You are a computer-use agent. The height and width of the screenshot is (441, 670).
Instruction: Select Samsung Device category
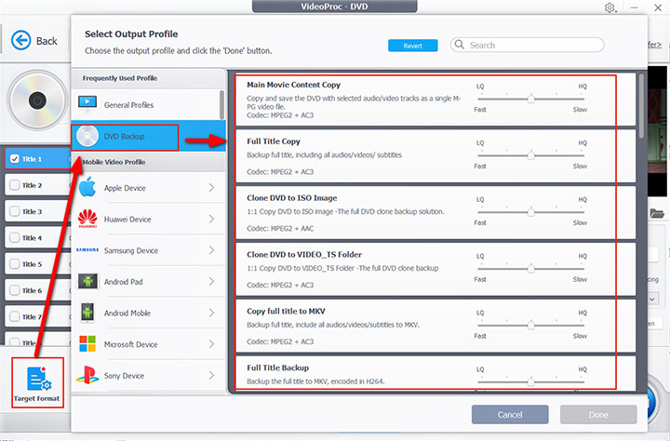point(148,250)
